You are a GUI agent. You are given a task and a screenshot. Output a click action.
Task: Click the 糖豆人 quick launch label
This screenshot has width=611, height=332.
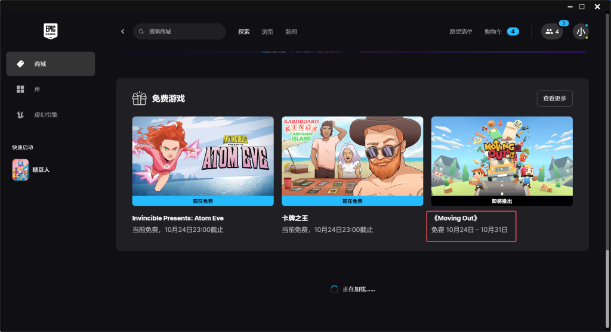41,170
